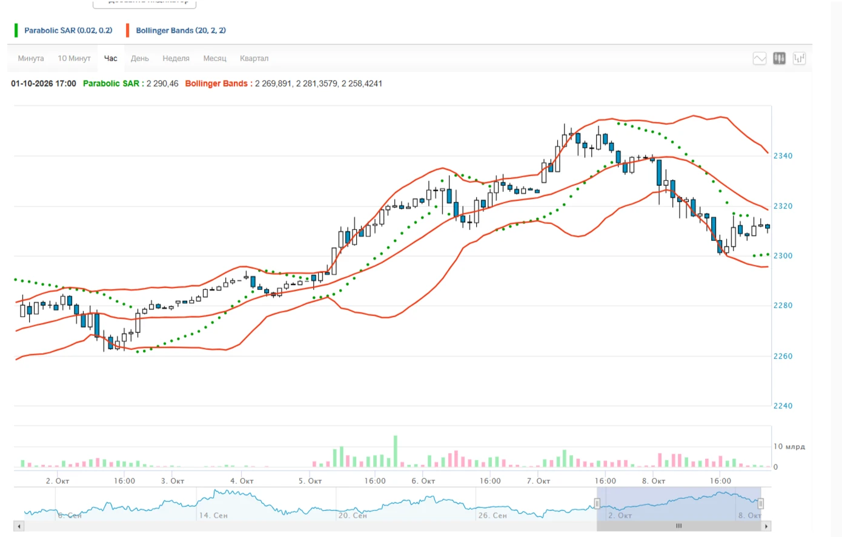The width and height of the screenshot is (842, 537).
Task: Click the navigator scrollbar right arrow
Action: [767, 526]
